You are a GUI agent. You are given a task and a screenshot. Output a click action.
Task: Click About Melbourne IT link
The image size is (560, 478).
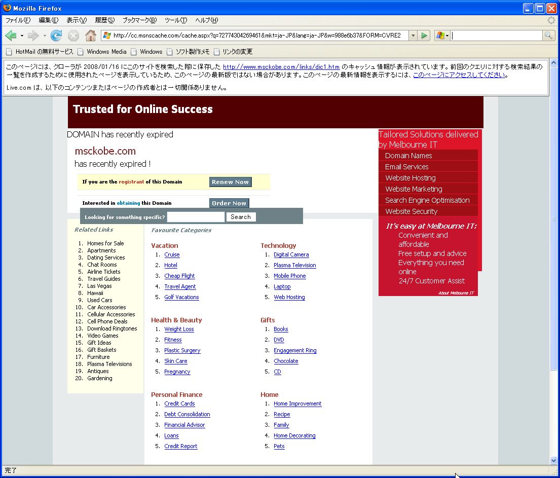[456, 293]
